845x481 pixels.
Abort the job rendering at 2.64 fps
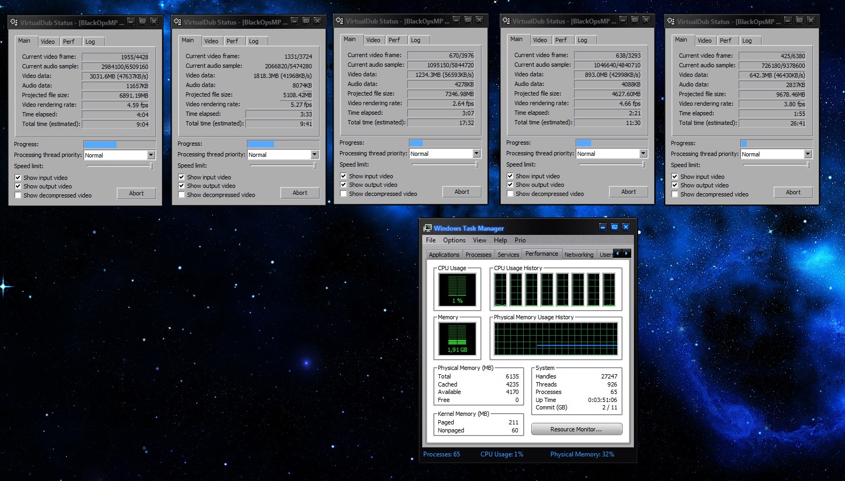[462, 192]
